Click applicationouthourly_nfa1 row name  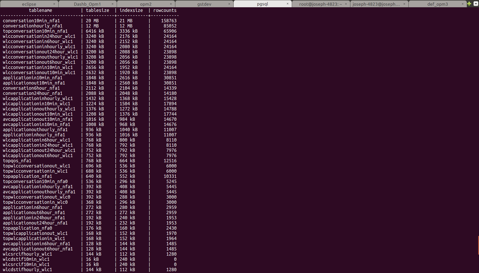pos(35,130)
